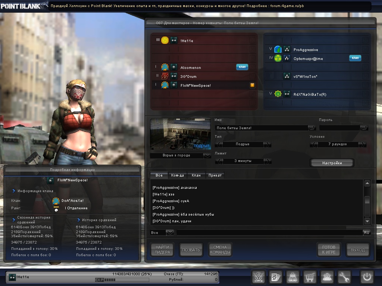Click the orange icon beside FloW*NewSpece!

click(x=252, y=85)
